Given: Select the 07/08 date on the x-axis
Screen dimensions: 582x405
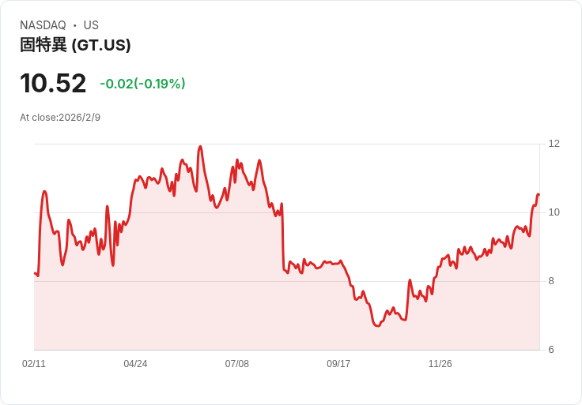Looking at the screenshot, I should coord(236,364).
